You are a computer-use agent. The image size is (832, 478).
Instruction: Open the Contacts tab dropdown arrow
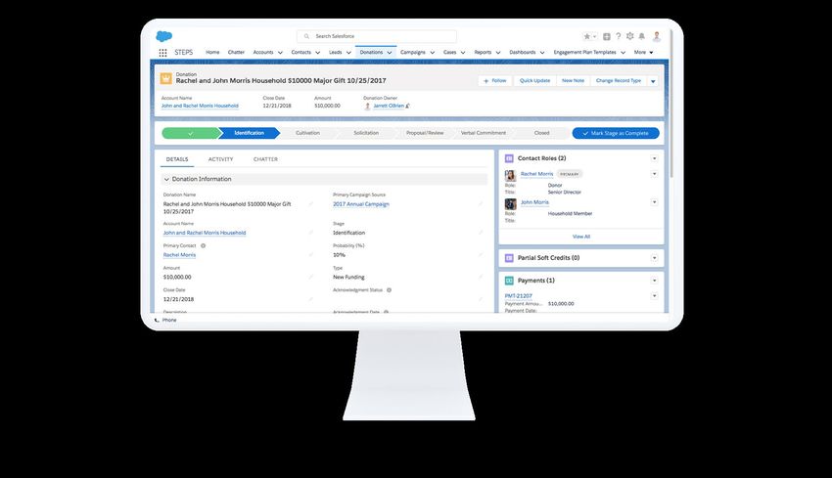click(x=318, y=53)
